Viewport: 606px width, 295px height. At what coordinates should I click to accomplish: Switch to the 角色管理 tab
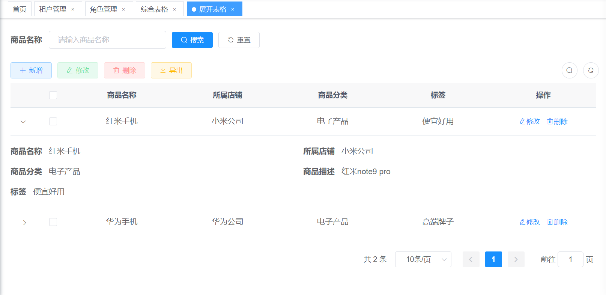click(104, 9)
